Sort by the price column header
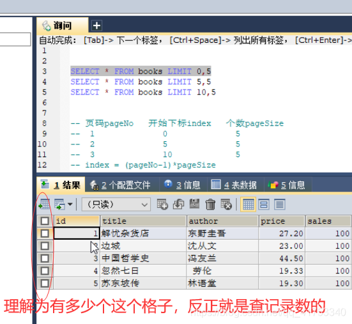 pyautogui.click(x=282, y=221)
